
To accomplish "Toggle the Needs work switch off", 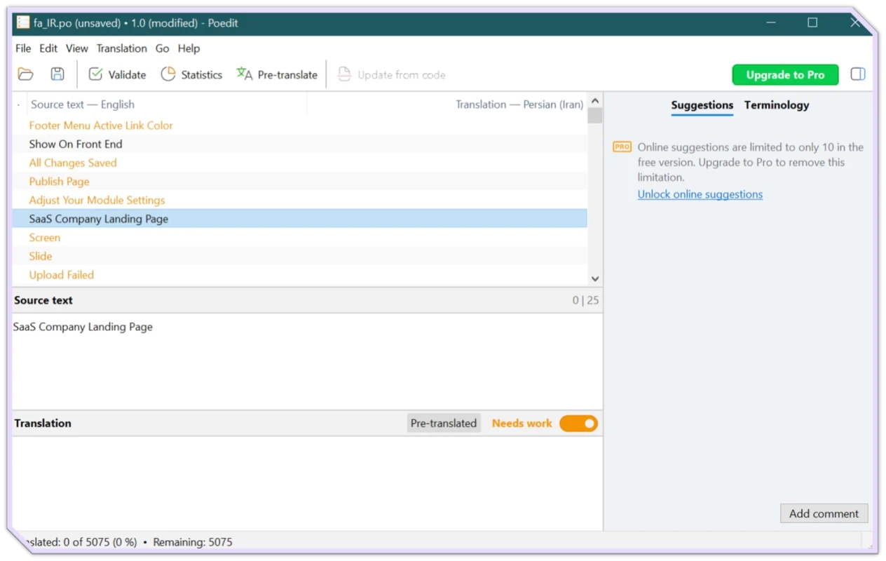I will (x=578, y=424).
